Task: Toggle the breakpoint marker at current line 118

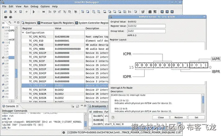Action: [x=3, y=58]
